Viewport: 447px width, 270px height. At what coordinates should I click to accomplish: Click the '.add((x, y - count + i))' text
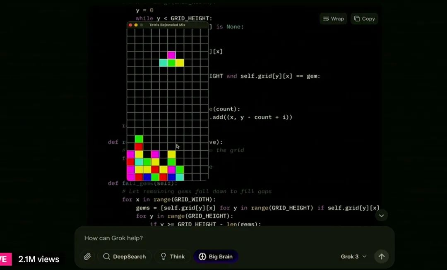[x=251, y=117]
